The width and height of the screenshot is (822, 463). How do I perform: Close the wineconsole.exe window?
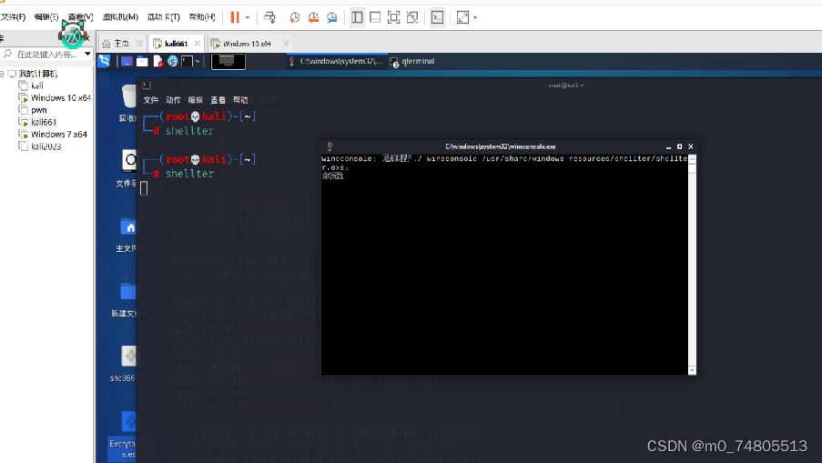(690, 147)
